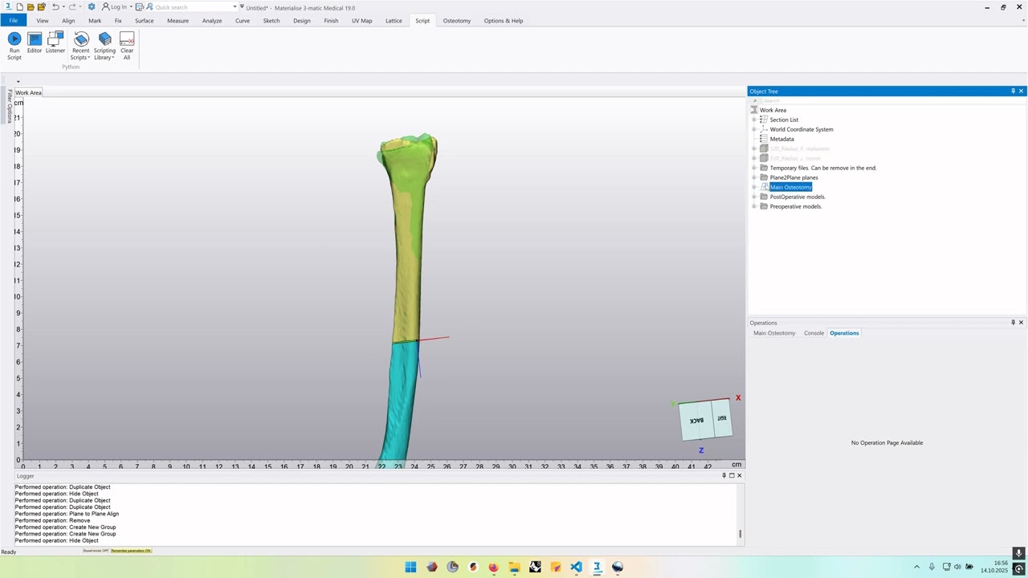The height and width of the screenshot is (578, 1028).
Task: Expand the Section List node
Action: [754, 120]
